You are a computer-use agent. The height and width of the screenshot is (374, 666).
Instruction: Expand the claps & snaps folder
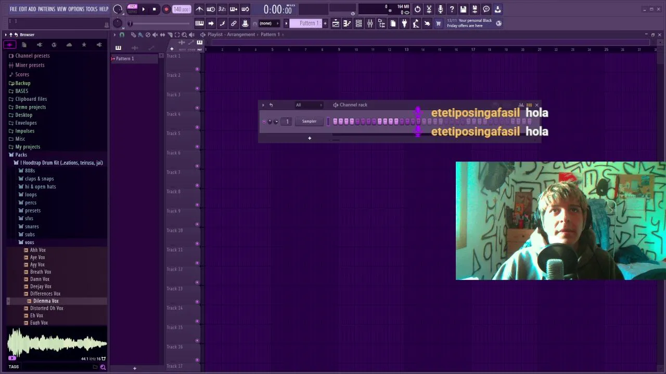pyautogui.click(x=39, y=179)
